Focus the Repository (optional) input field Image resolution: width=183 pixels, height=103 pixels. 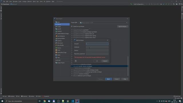(x=97, y=54)
